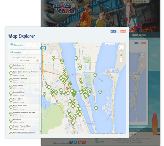164x146 pixels.
Task: Click the green marker near Camp Rd
Action: click(x=53, y=58)
